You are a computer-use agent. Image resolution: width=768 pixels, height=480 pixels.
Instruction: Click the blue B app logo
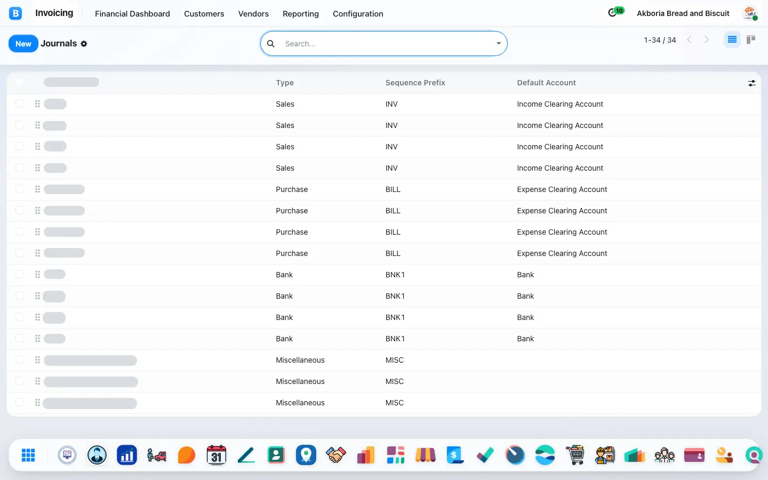pos(15,13)
